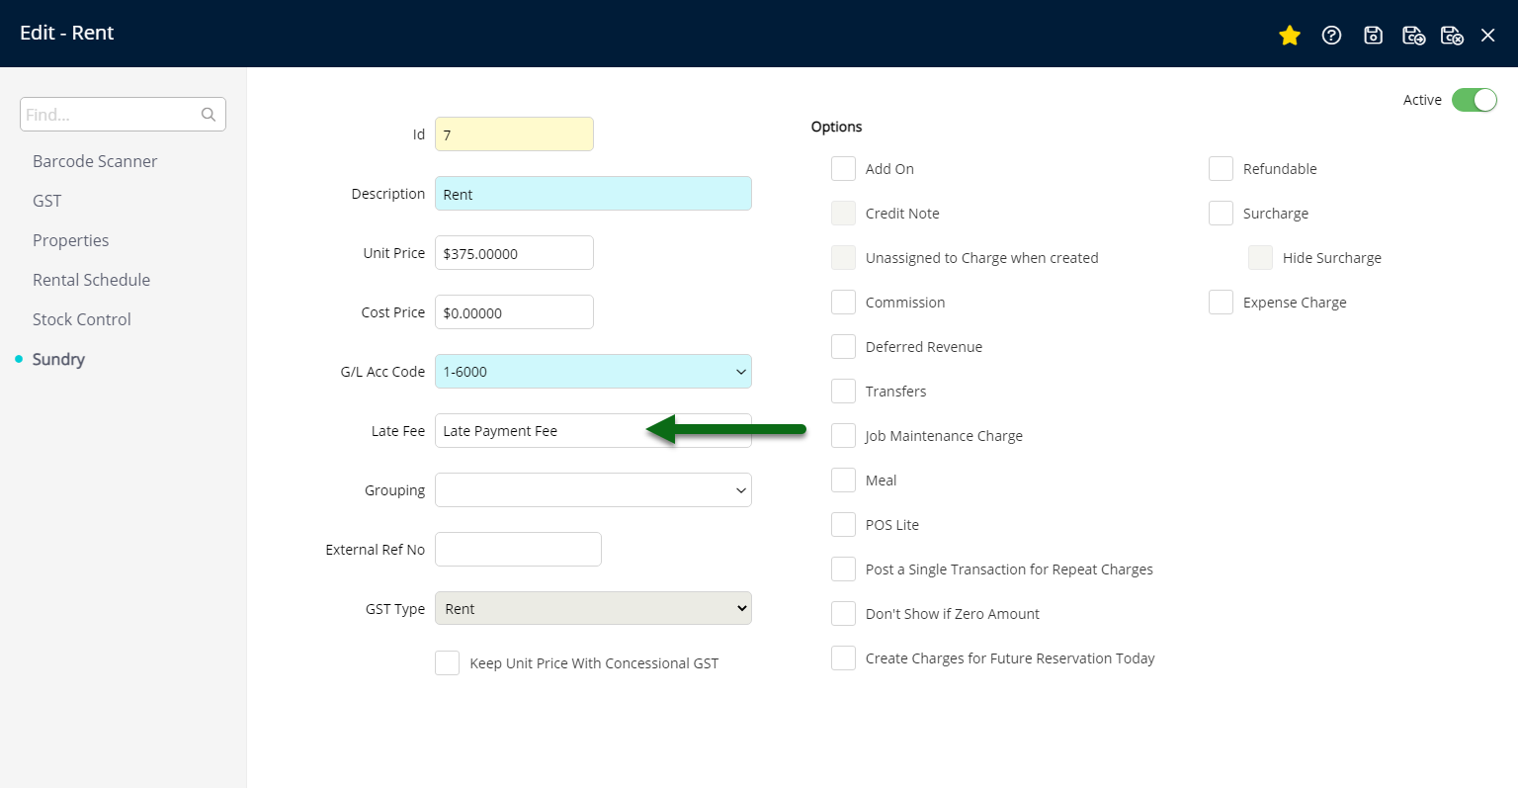The width and height of the screenshot is (1518, 788).
Task: Click the save and exit icon
Action: point(1452,35)
